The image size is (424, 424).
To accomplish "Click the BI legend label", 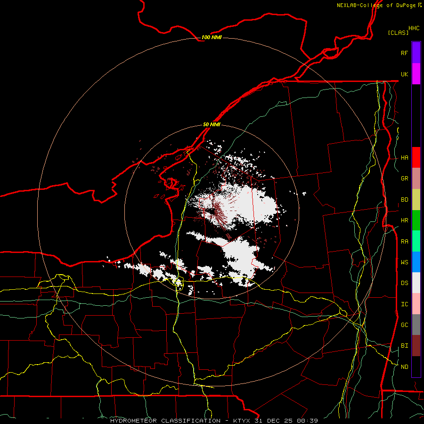I will pyautogui.click(x=404, y=346).
